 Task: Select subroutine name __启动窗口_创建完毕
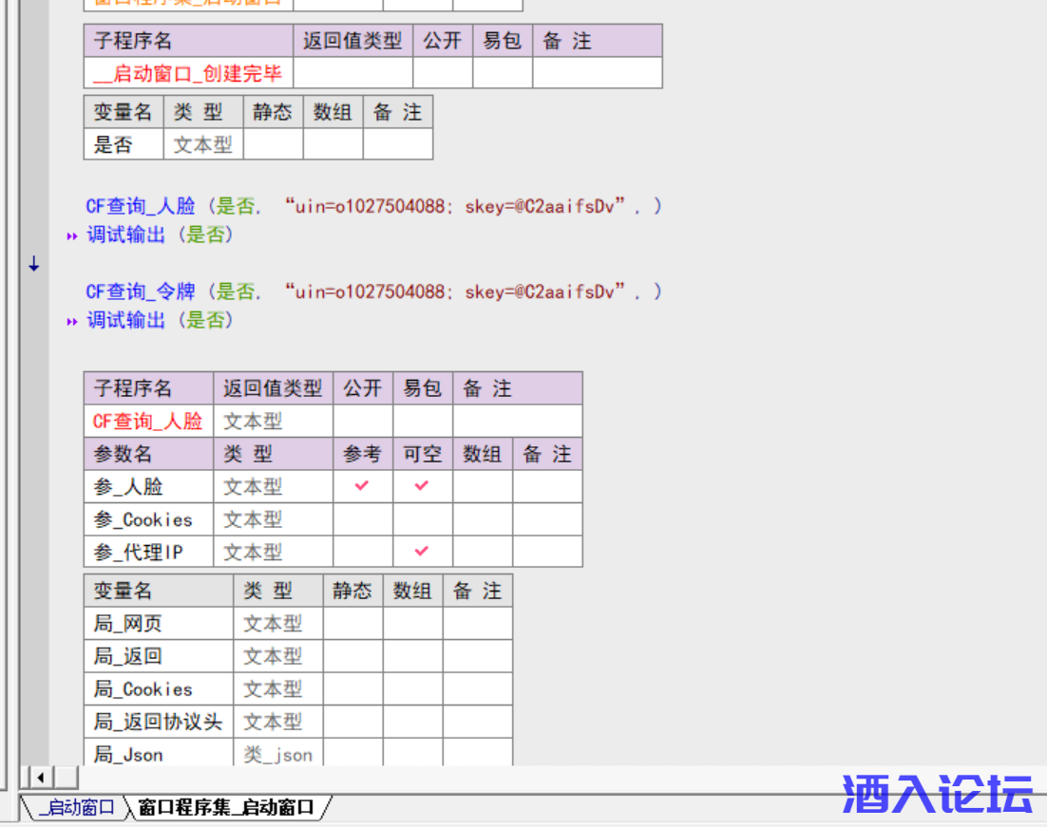pos(187,73)
